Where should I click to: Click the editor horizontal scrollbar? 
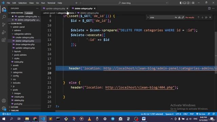coord(116,111)
